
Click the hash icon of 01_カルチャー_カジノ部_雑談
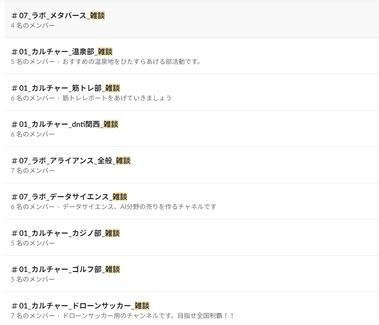(x=14, y=233)
